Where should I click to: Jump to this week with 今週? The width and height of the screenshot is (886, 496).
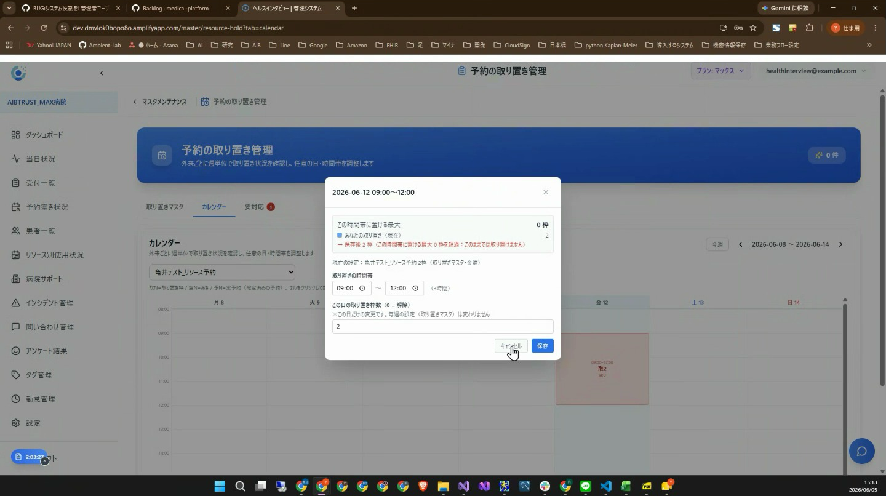coord(717,244)
